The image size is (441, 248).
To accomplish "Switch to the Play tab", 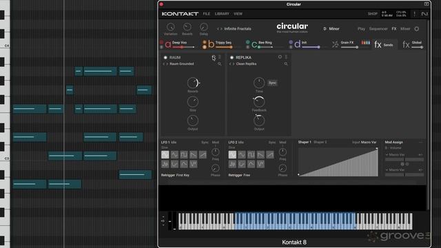I will [x=361, y=29].
